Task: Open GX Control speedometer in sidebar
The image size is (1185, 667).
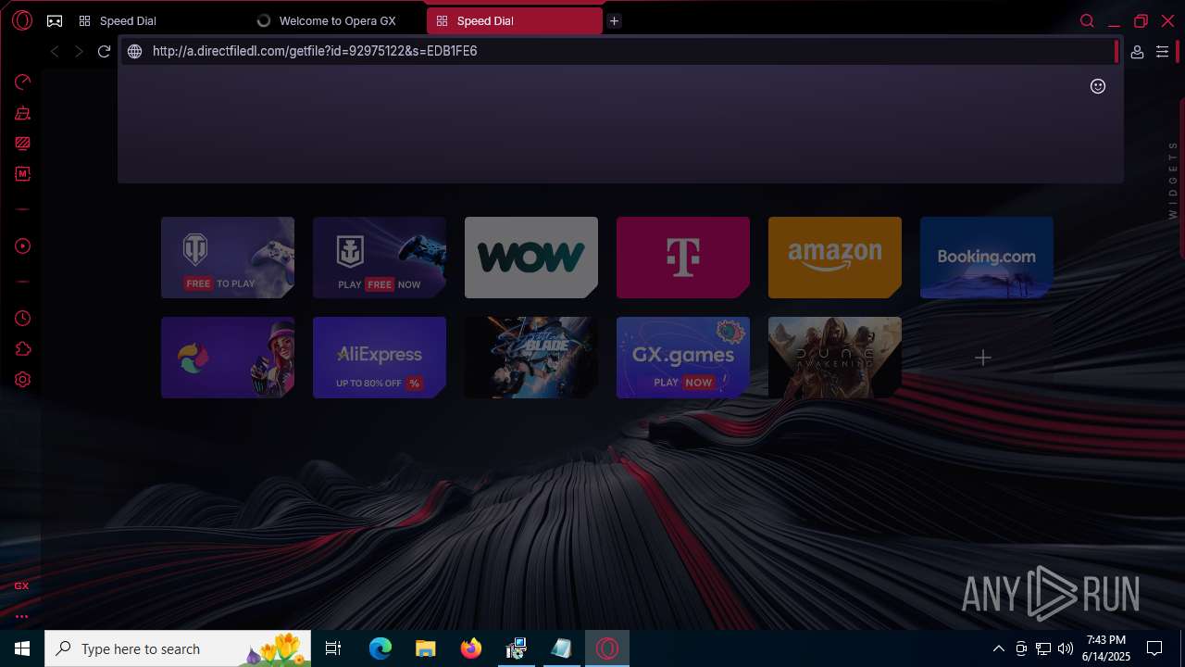Action: click(23, 82)
